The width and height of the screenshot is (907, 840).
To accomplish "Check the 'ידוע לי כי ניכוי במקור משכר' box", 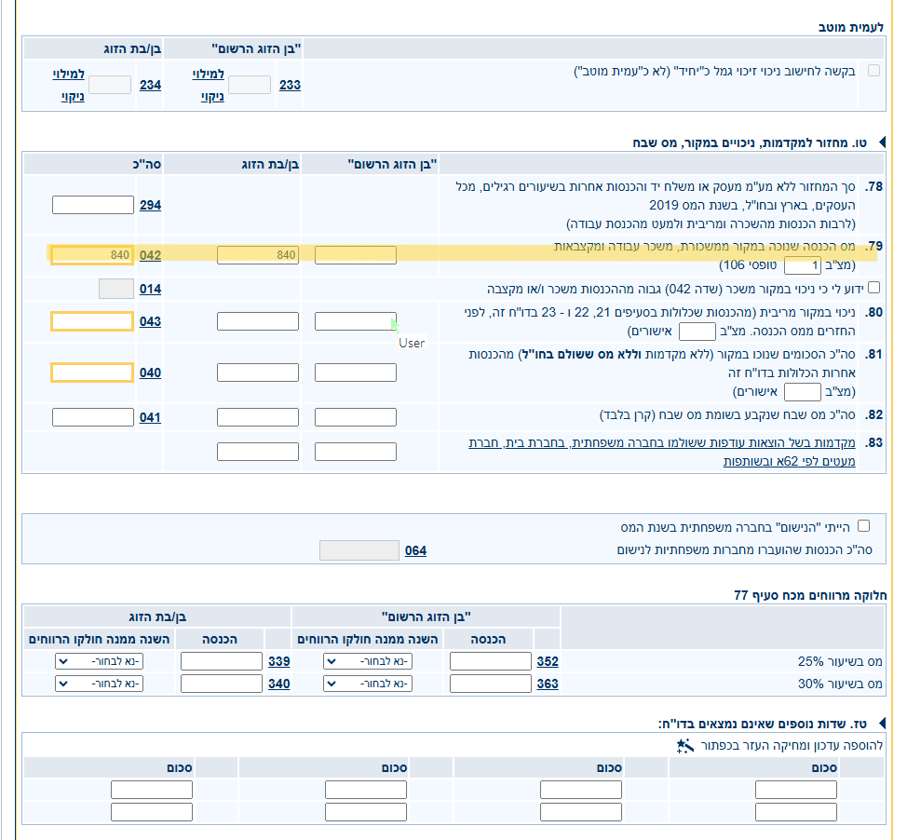I will (x=873, y=288).
